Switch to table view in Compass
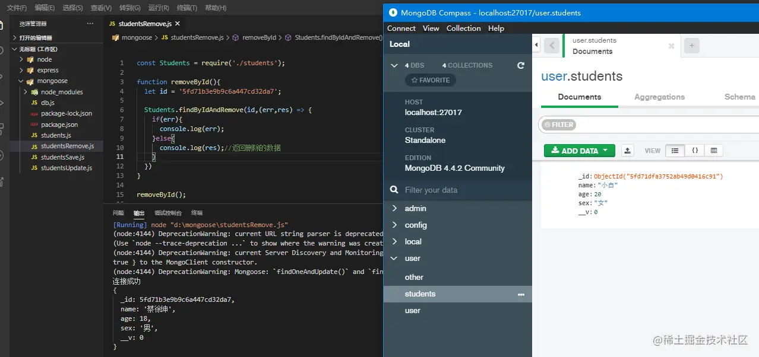 click(x=714, y=151)
